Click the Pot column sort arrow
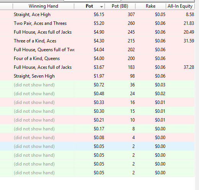The image size is (199, 190). [x=101, y=7]
